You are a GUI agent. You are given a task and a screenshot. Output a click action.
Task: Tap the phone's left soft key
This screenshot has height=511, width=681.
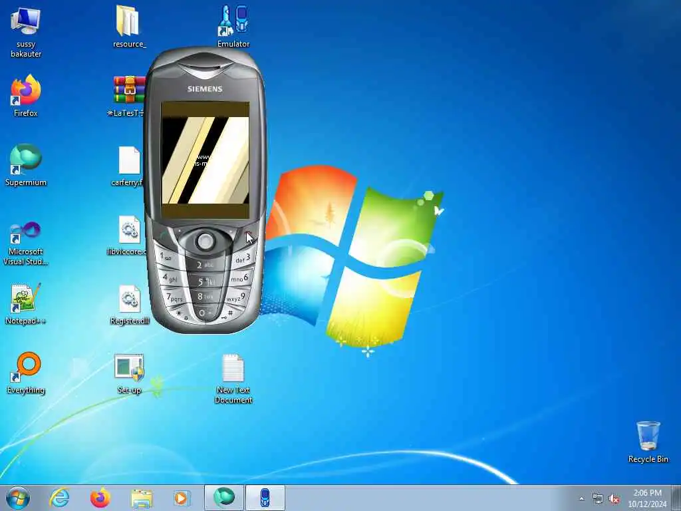(x=180, y=231)
